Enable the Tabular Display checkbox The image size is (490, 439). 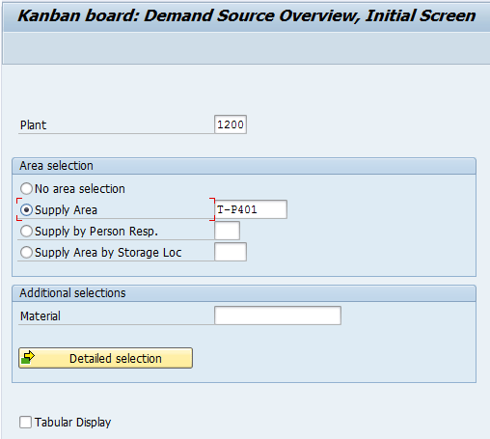(x=25, y=422)
